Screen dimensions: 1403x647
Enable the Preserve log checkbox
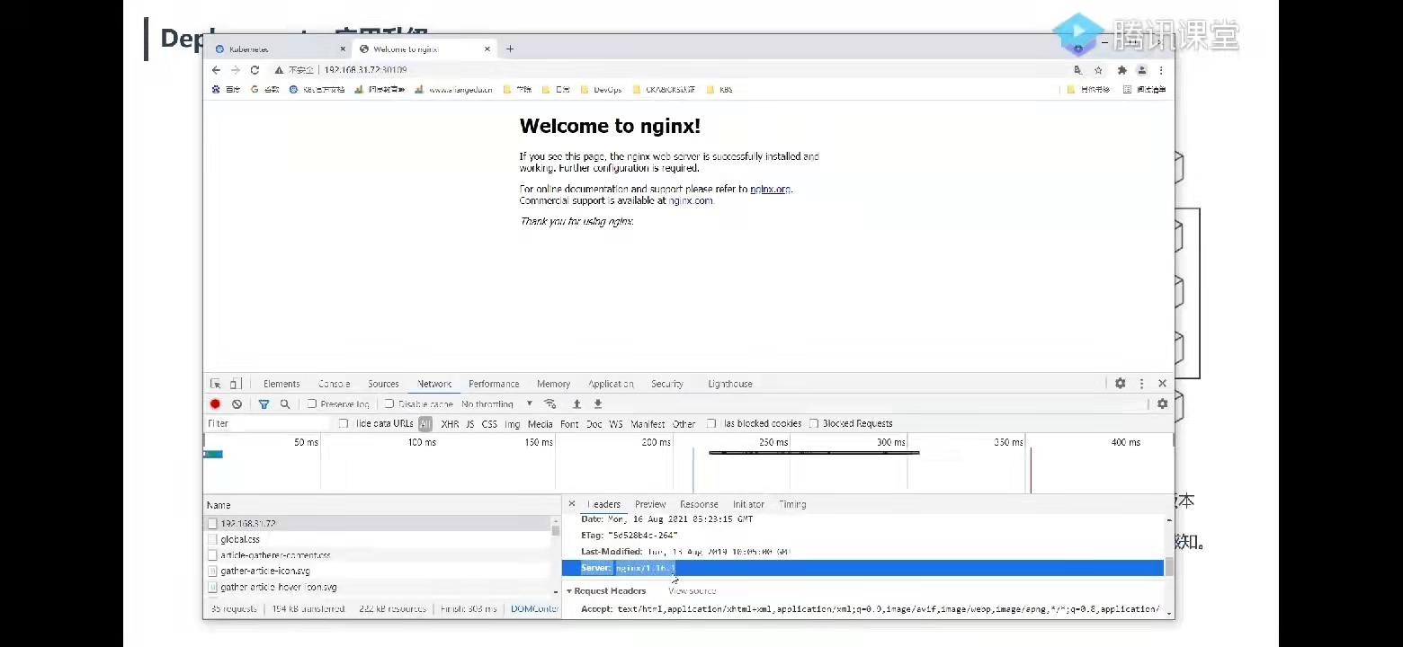coord(312,404)
